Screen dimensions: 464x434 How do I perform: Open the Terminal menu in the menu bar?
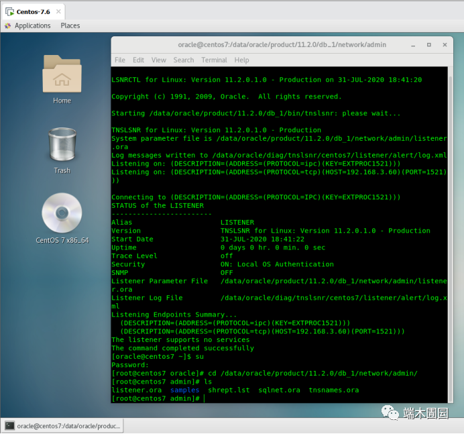[x=214, y=60]
